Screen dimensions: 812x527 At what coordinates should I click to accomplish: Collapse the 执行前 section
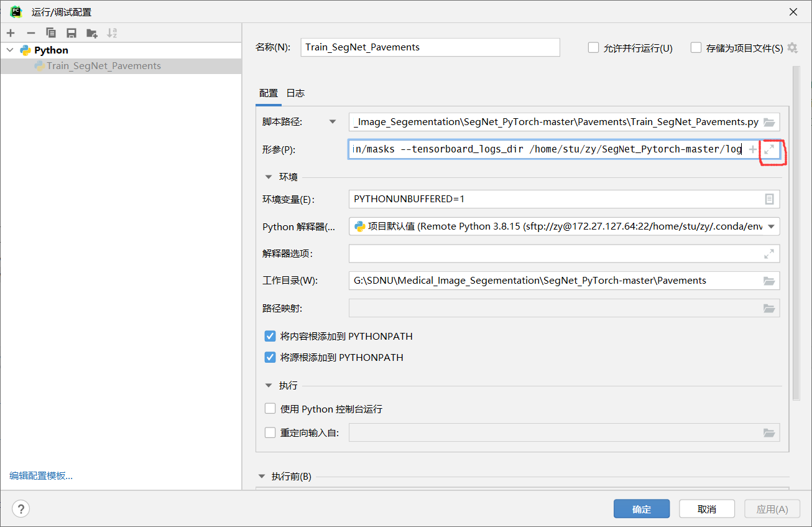(x=261, y=477)
